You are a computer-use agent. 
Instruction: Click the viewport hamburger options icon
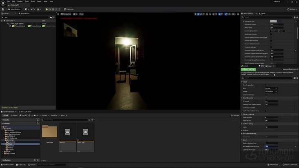pos(58,14)
